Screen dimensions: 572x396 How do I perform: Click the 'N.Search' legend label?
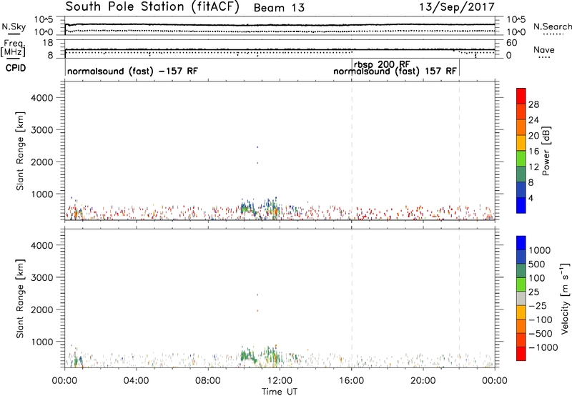(x=553, y=26)
